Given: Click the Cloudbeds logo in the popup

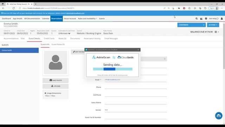Looking at the screenshot, I should click(126, 57).
